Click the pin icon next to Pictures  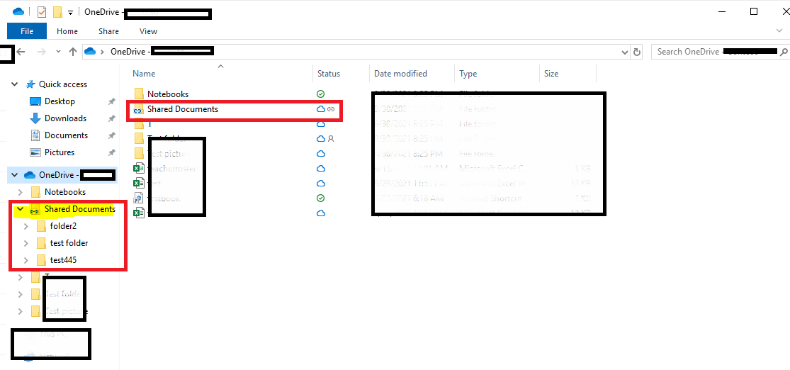point(112,152)
